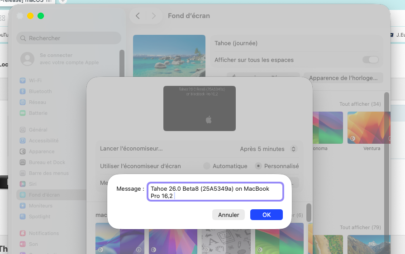Click the sidebar vertical scrollbar
This screenshot has height=254, width=405.
(x=122, y=63)
